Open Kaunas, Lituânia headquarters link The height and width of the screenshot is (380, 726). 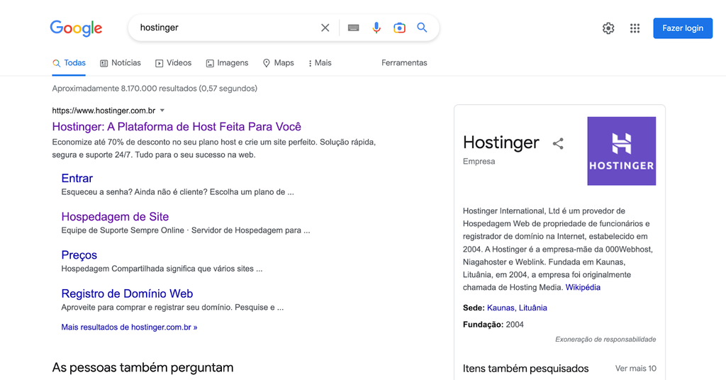[x=517, y=308]
